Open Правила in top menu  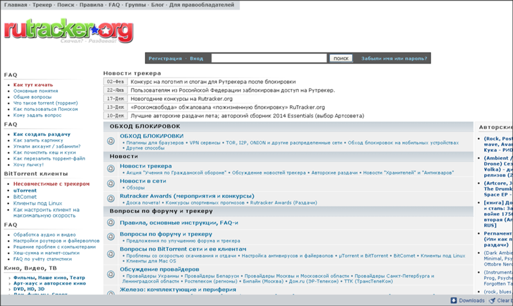91,5
